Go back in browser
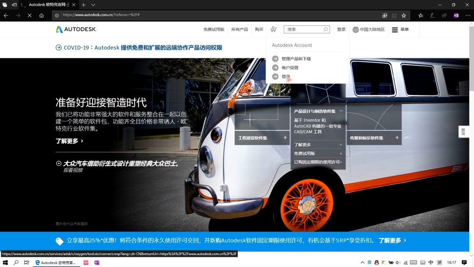 point(6,15)
